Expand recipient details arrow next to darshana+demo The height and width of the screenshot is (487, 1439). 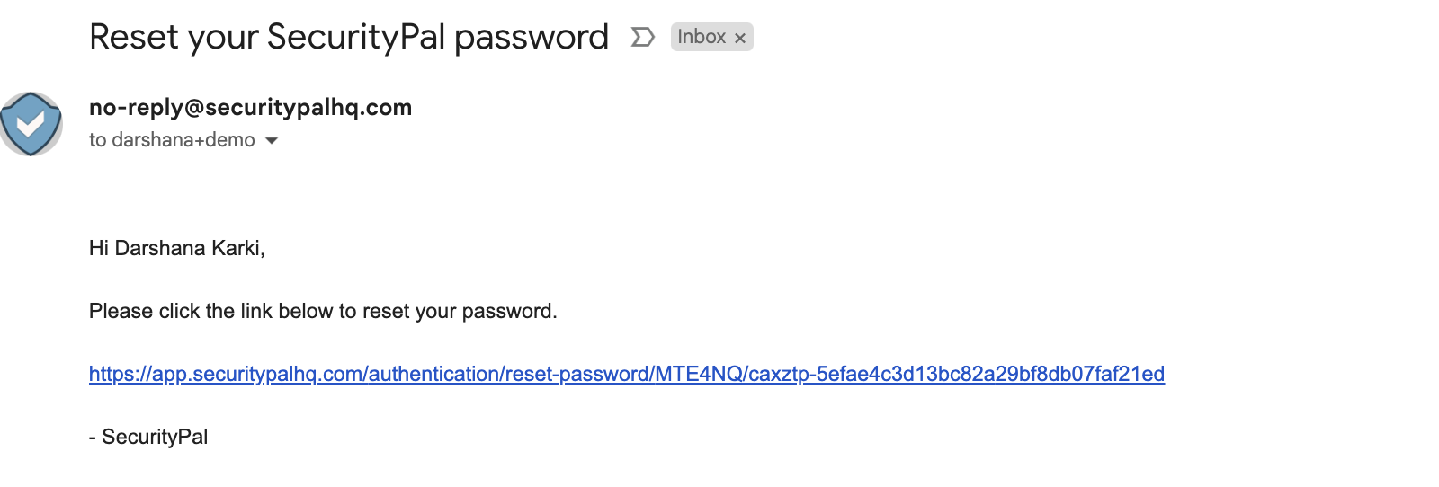click(x=272, y=140)
